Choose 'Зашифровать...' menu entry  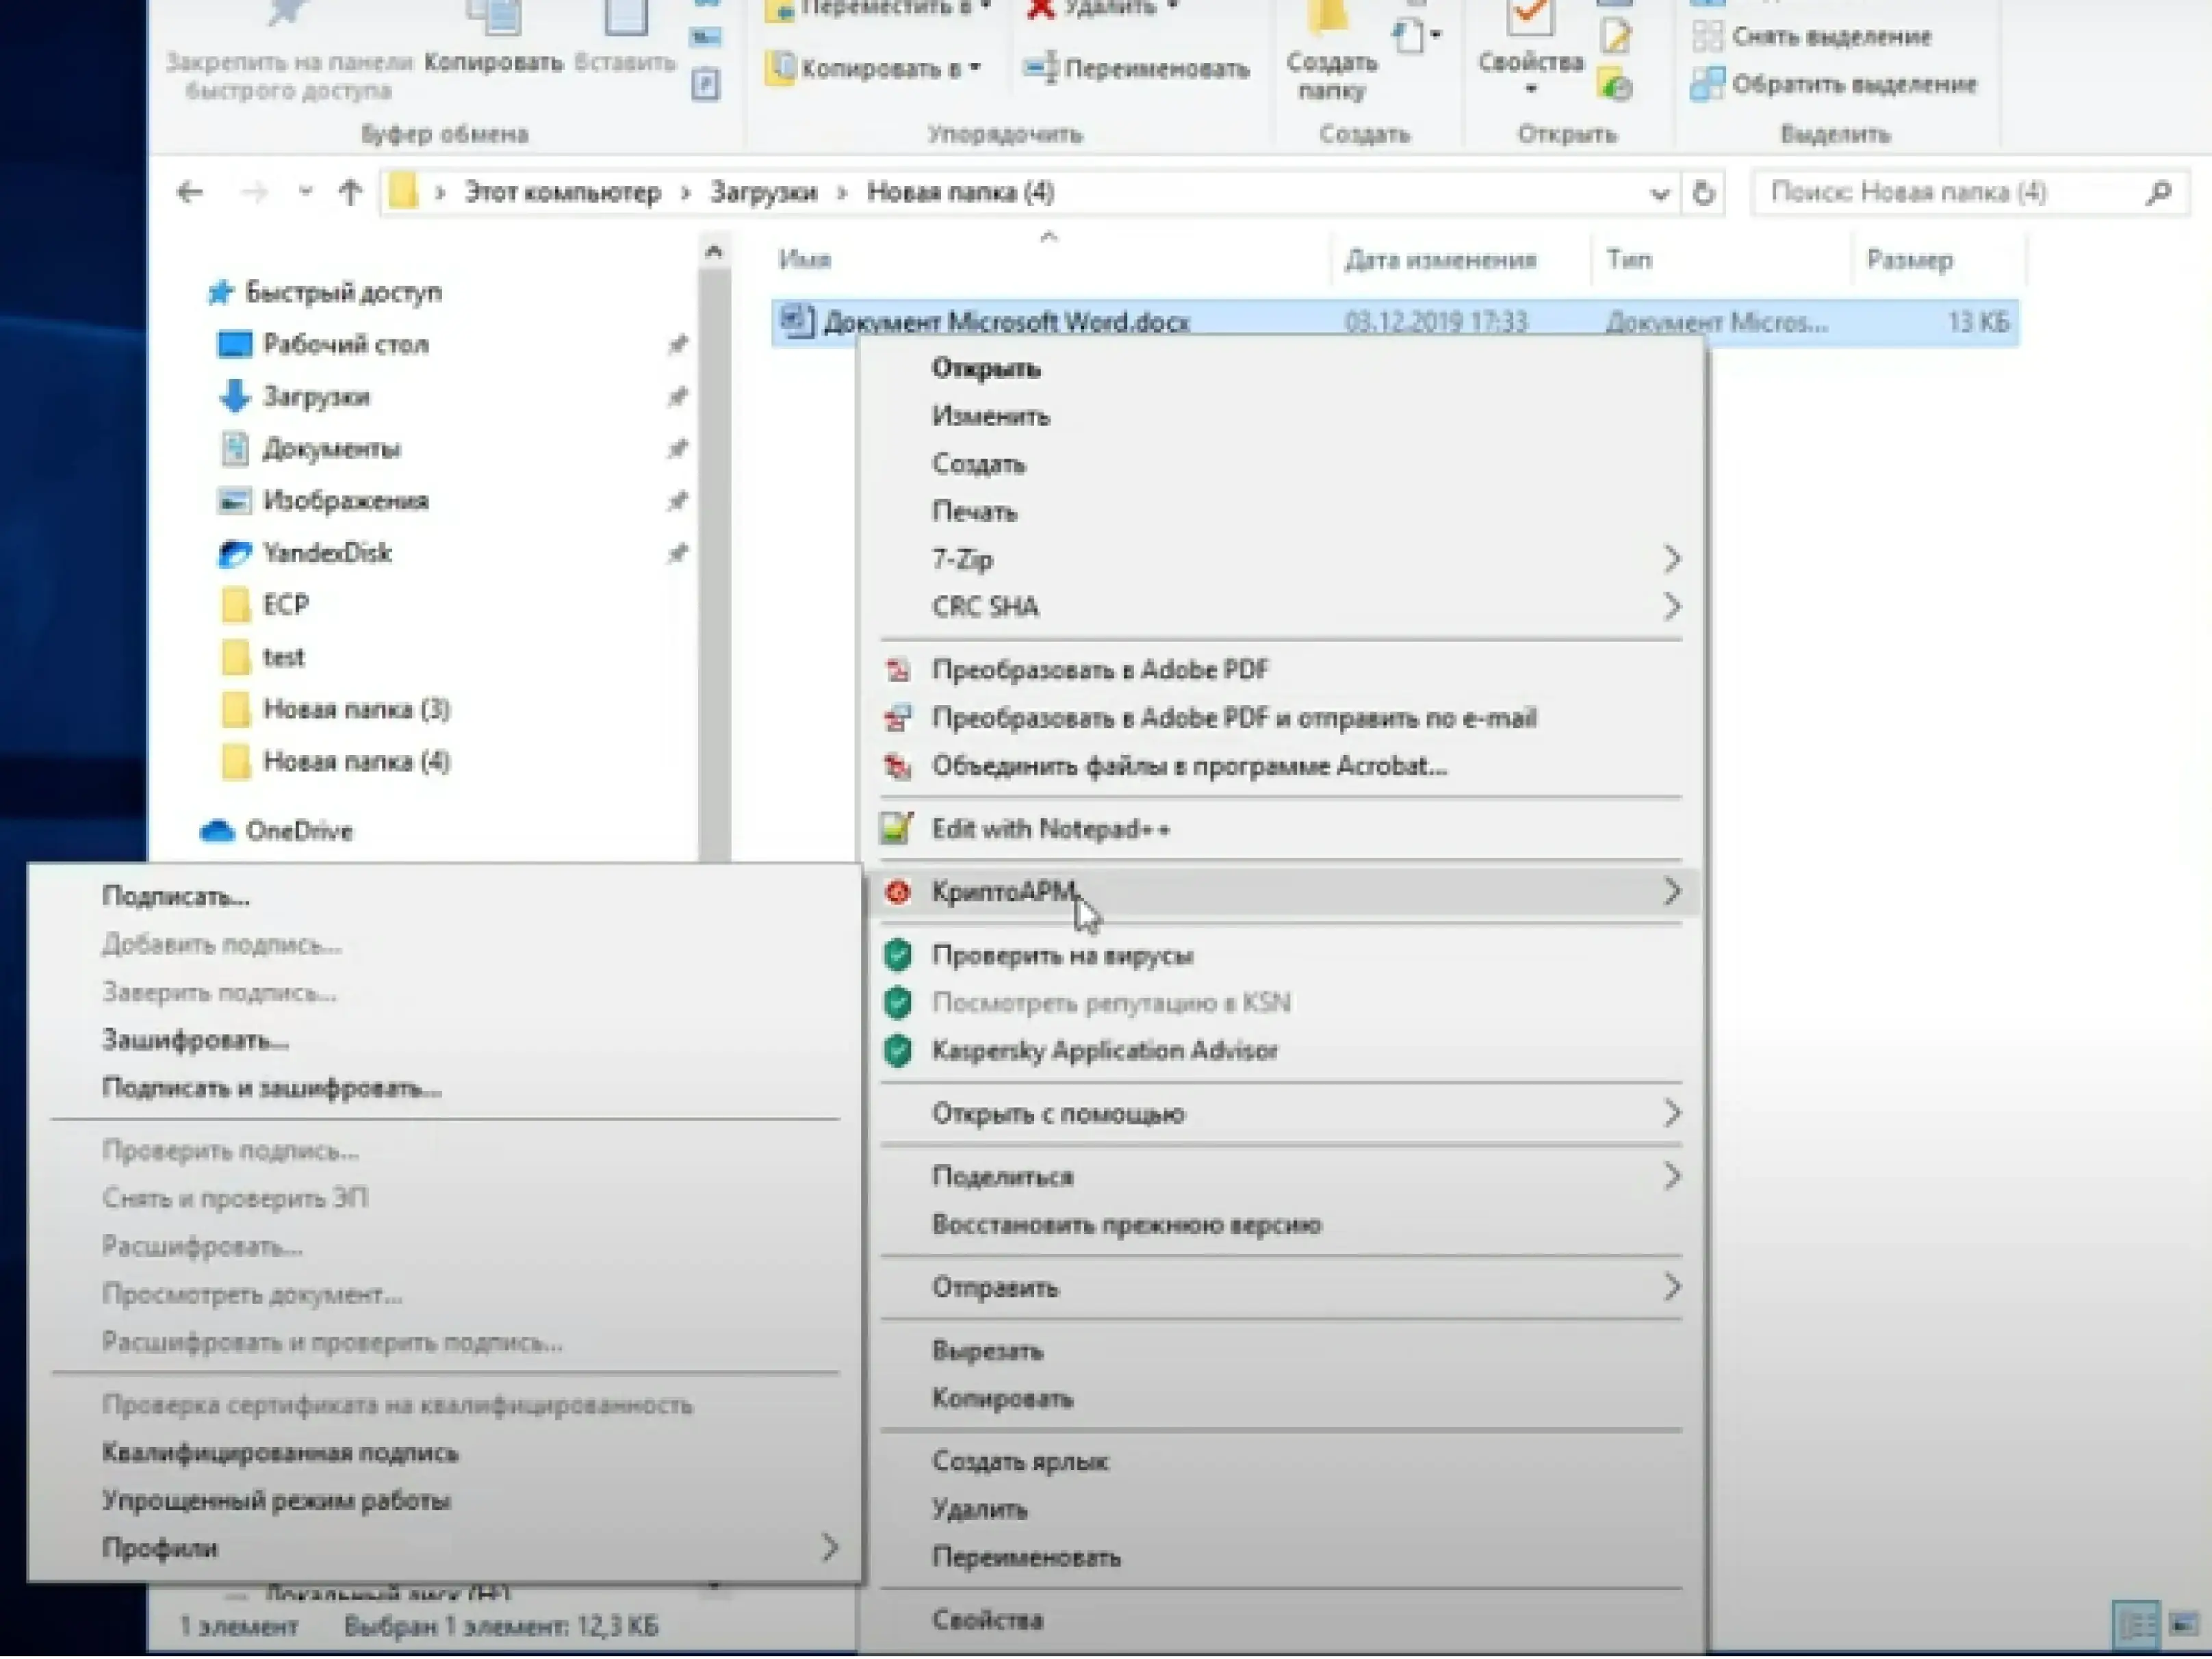coord(195,1040)
